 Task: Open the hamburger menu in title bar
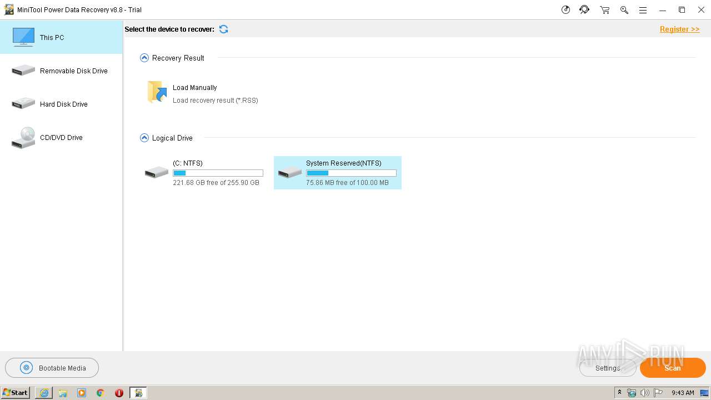[643, 10]
